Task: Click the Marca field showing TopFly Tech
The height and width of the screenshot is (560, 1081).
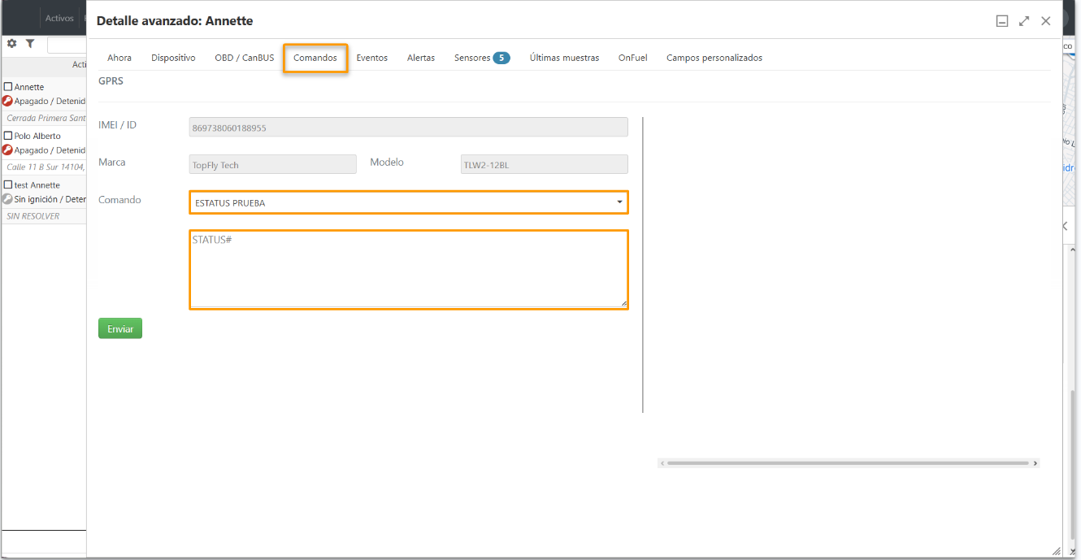Action: (273, 164)
